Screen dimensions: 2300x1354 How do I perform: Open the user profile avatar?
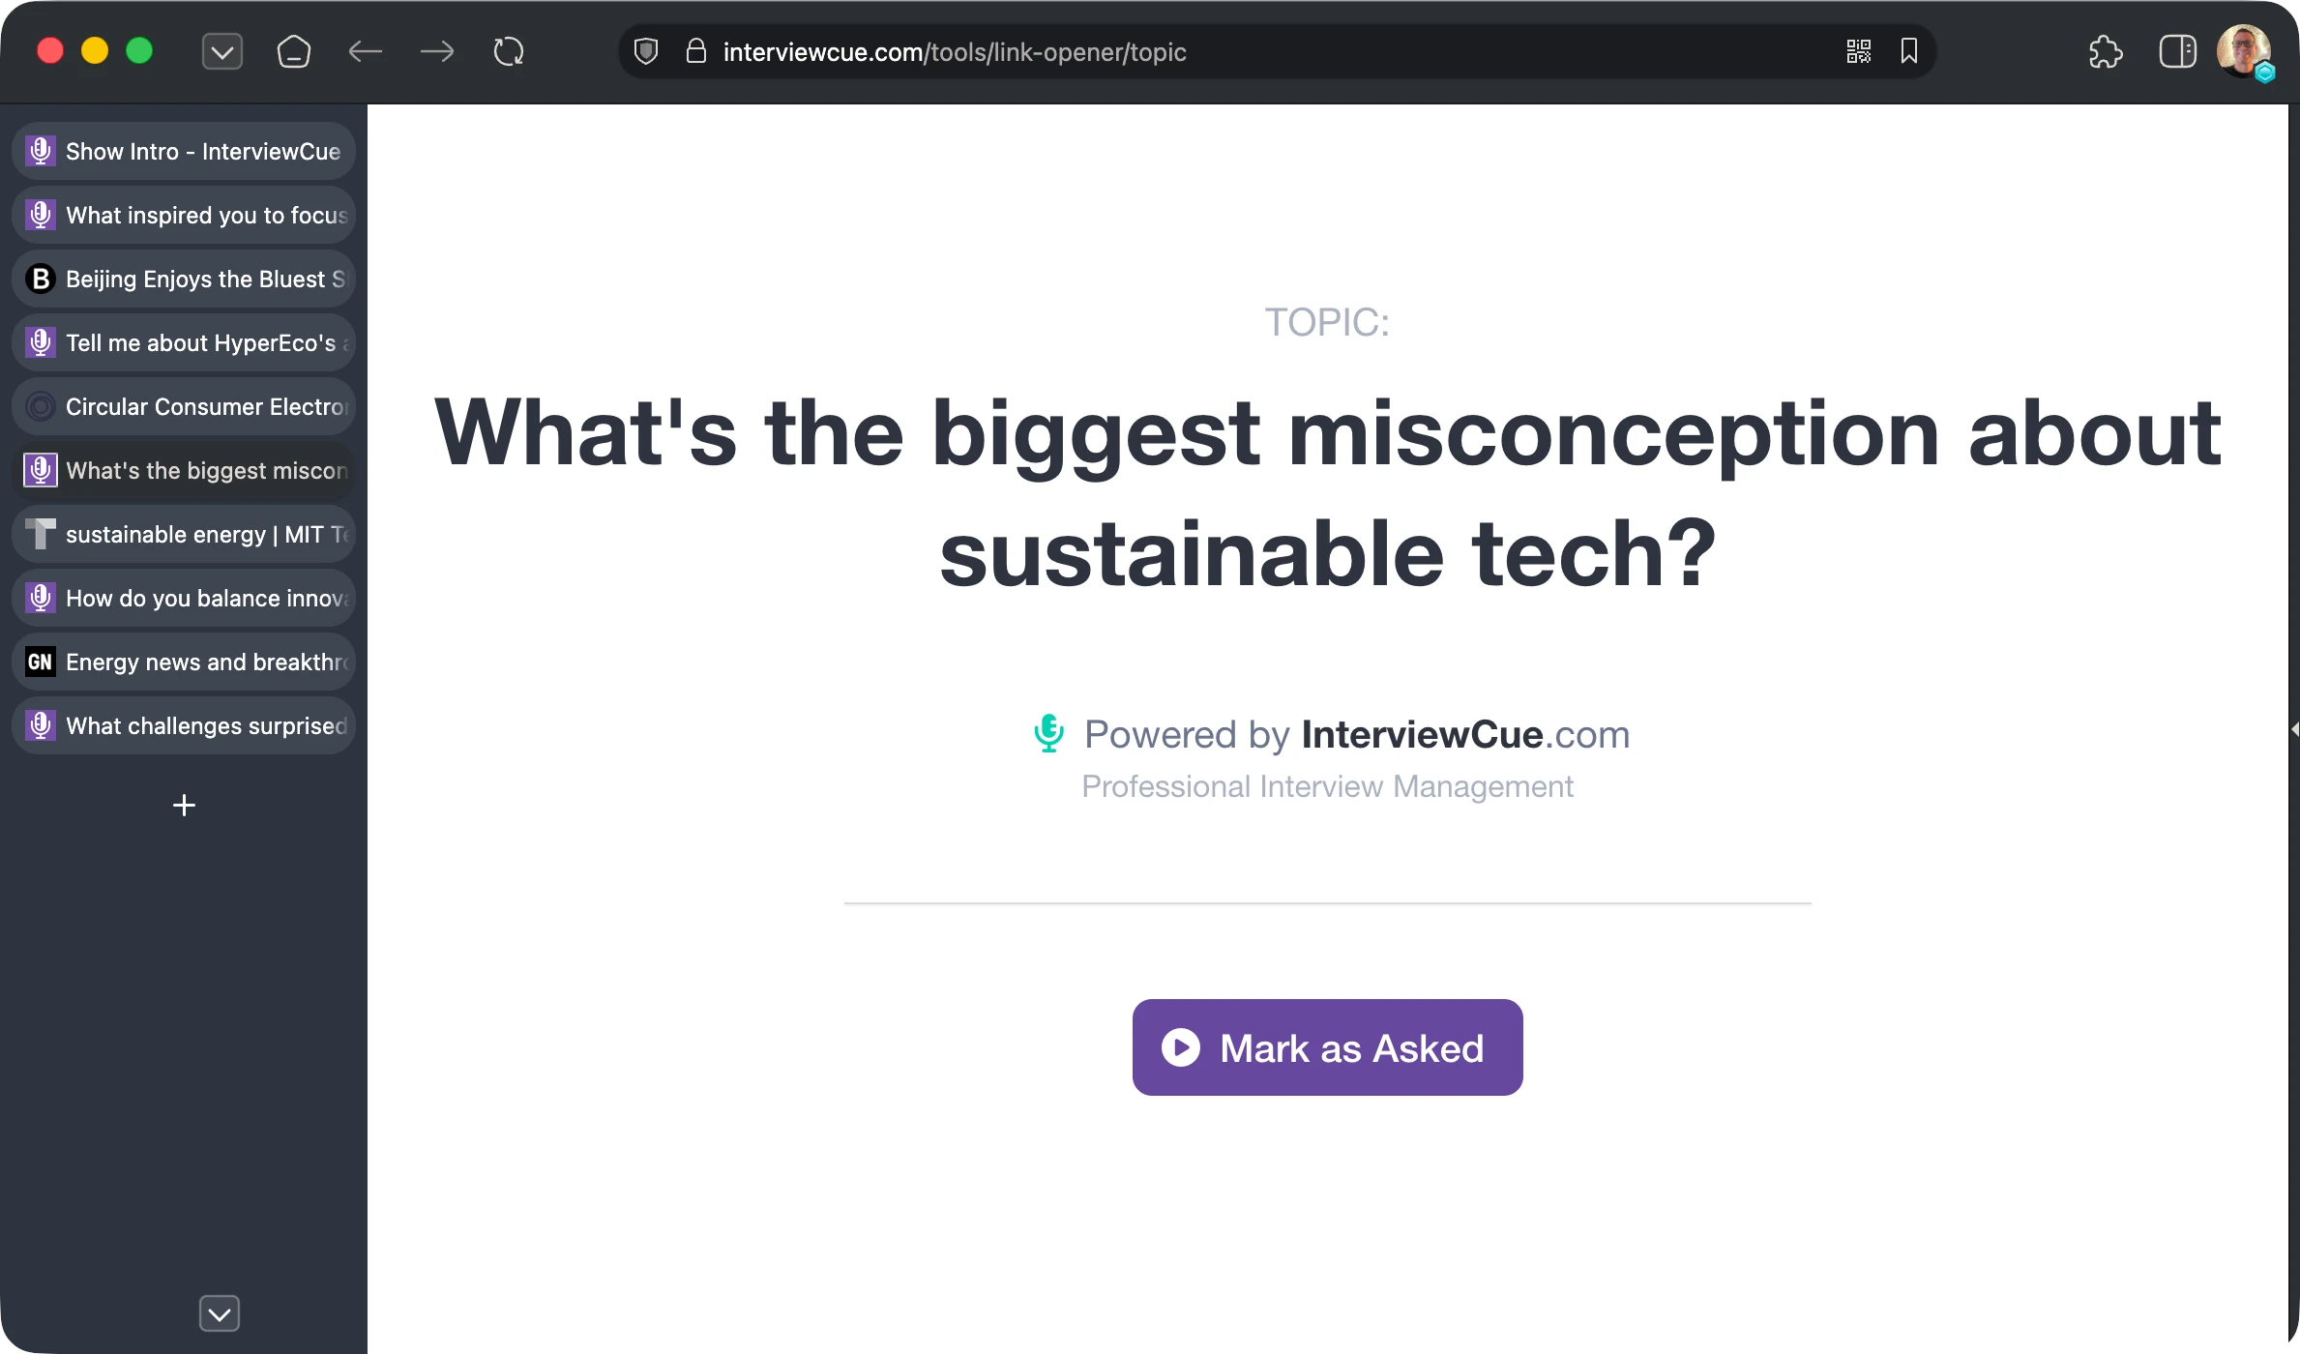(2243, 50)
